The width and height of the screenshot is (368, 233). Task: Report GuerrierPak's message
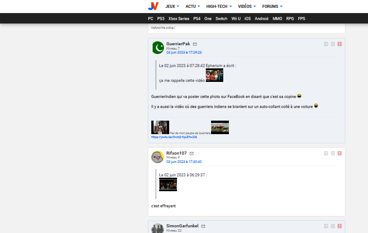[x=340, y=44]
